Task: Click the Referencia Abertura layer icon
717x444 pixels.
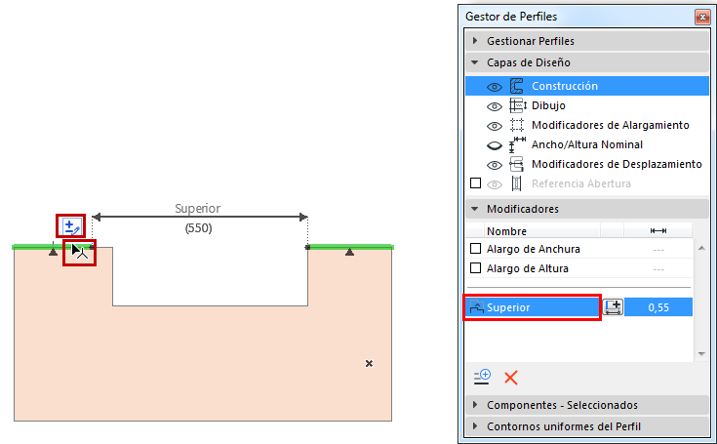Action: point(516,183)
